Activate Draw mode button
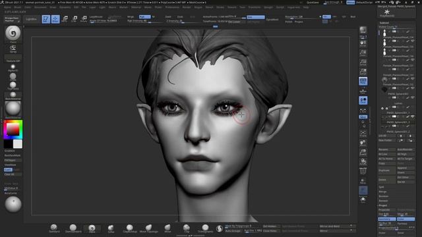The height and width of the screenshot is (237, 422). [55, 19]
